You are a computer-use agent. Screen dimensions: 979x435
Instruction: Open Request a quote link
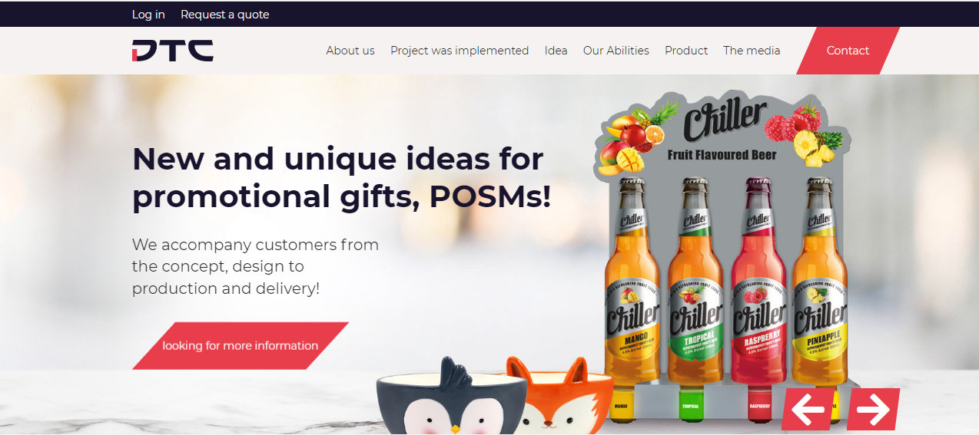(x=224, y=15)
